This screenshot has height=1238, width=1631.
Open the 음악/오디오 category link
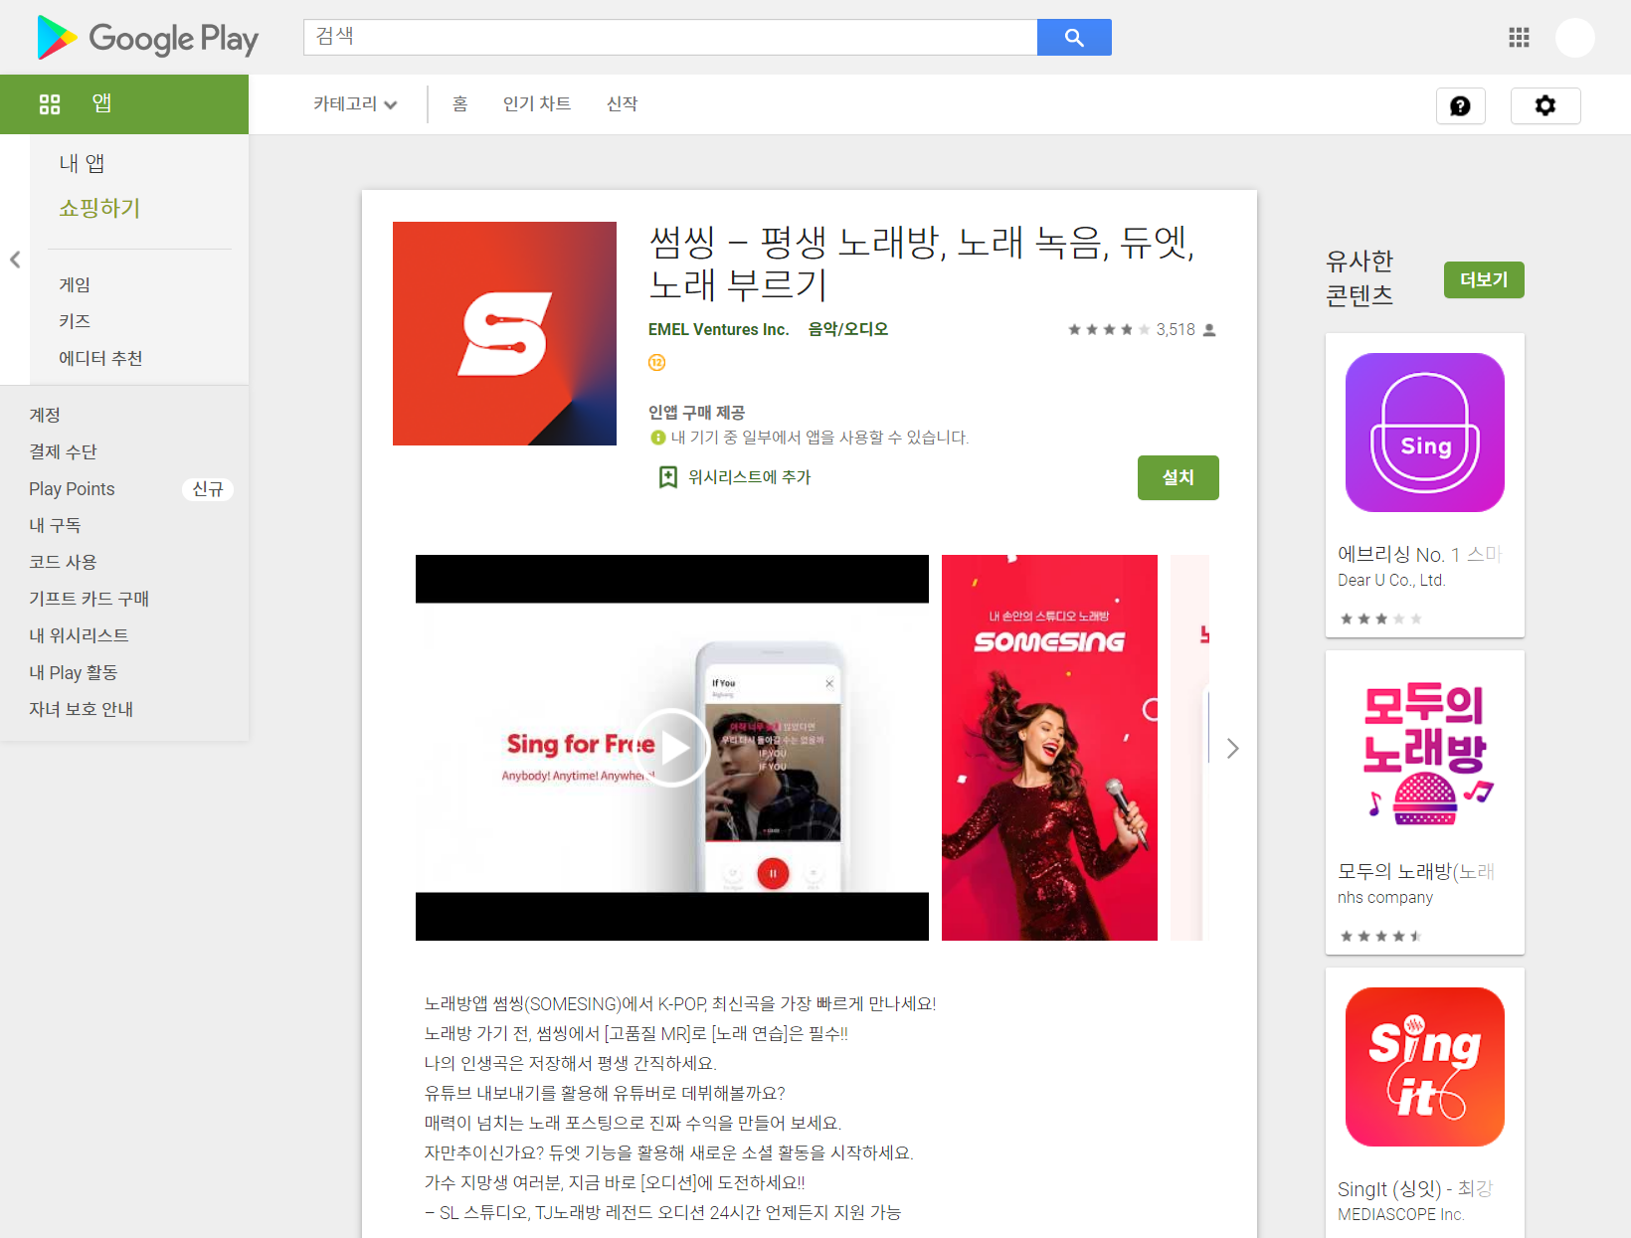pos(848,329)
